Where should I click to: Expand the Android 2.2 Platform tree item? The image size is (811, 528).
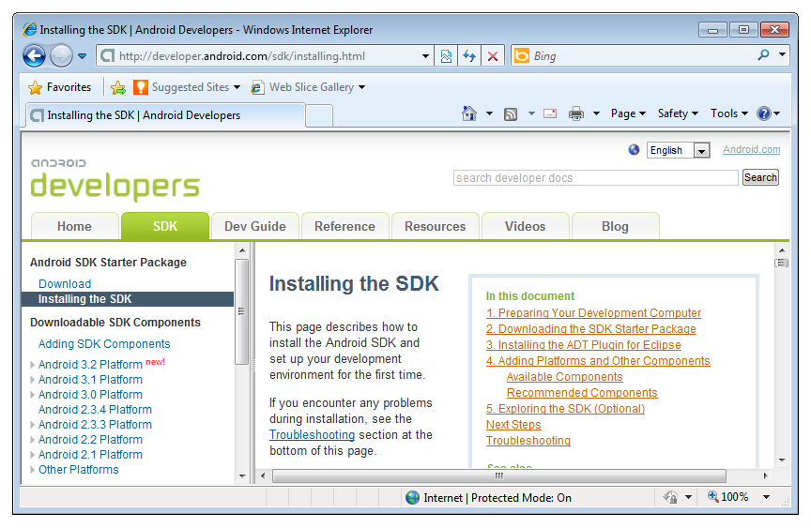point(33,440)
